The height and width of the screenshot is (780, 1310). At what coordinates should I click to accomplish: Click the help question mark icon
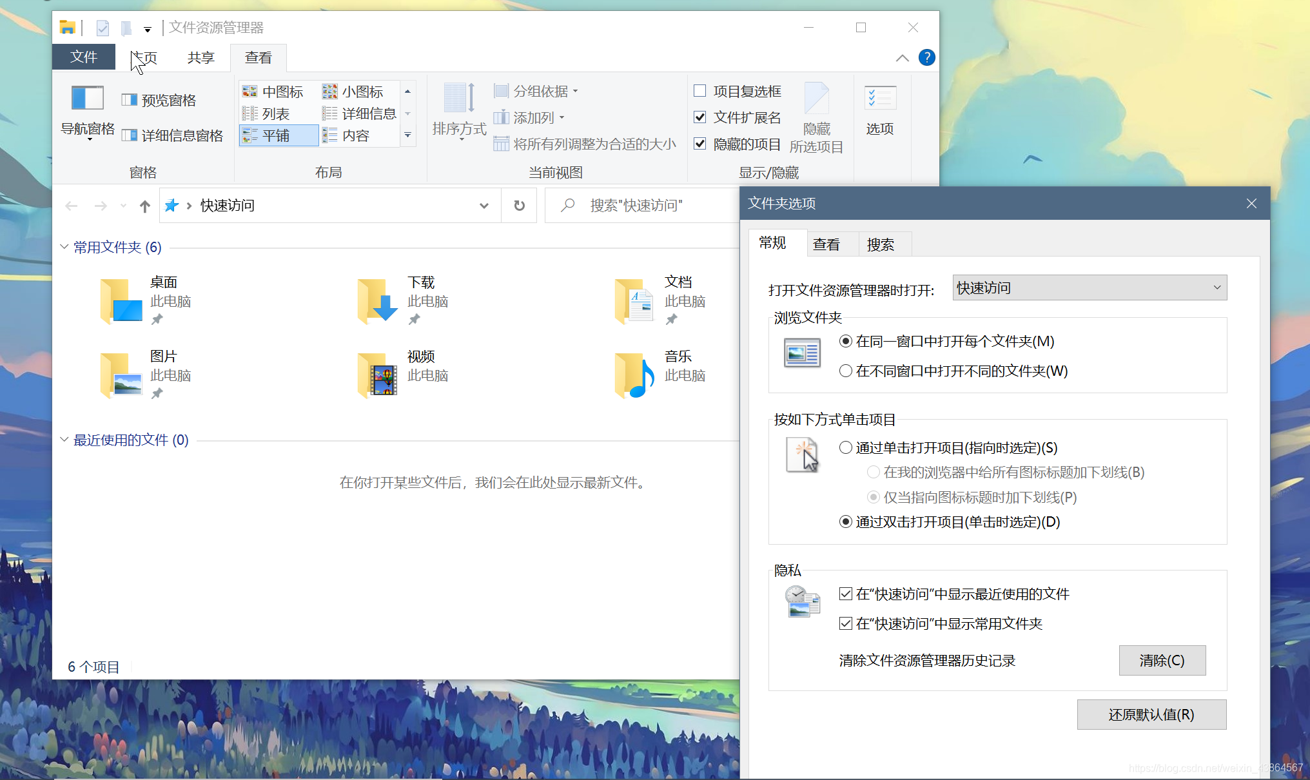click(x=926, y=57)
